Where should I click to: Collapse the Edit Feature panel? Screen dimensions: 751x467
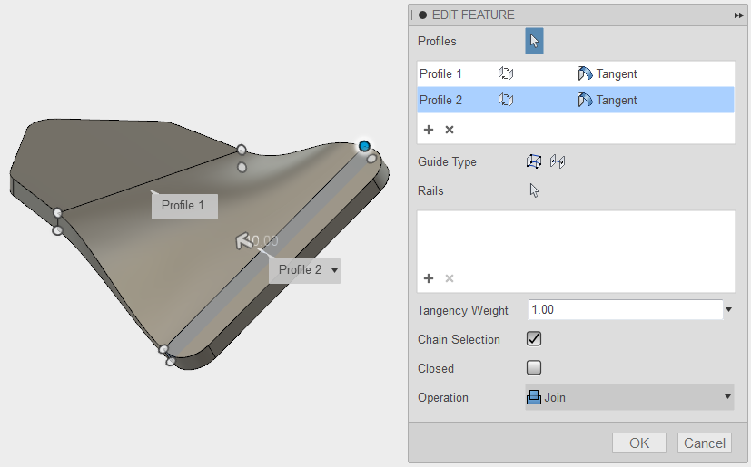(422, 15)
